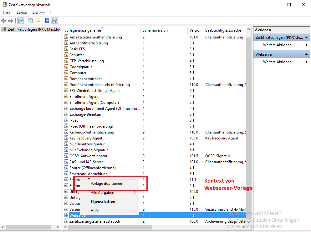Choose Eigenschaften from the context menu

click(x=103, y=202)
